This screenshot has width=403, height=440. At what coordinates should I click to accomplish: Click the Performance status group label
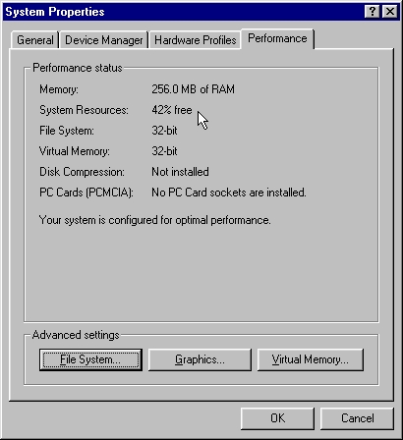pos(78,68)
